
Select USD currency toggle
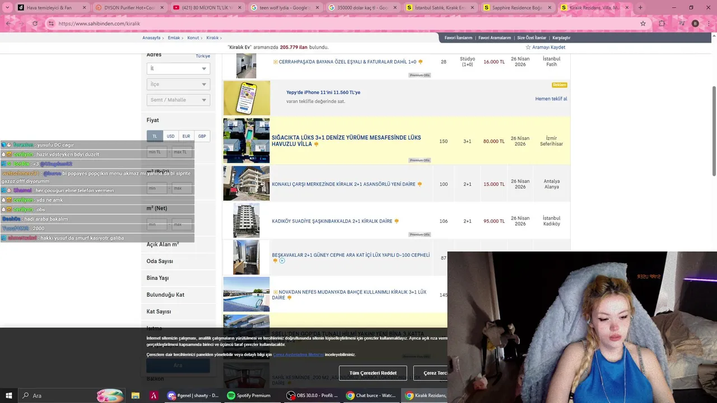[171, 136]
